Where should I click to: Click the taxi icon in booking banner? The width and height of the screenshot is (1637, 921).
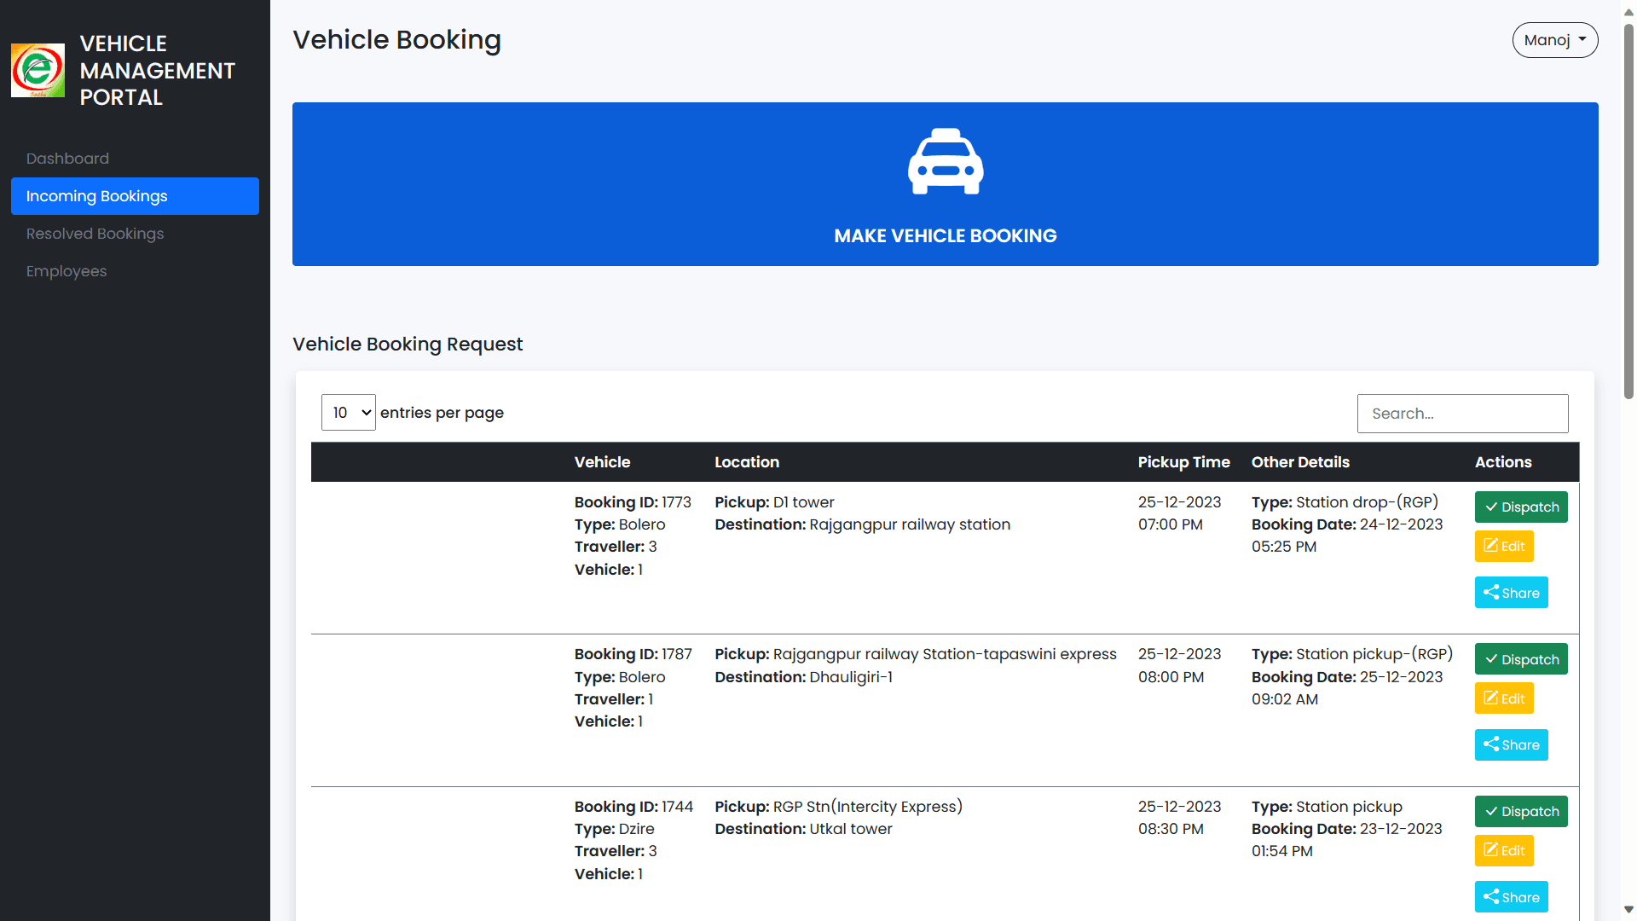click(x=945, y=162)
